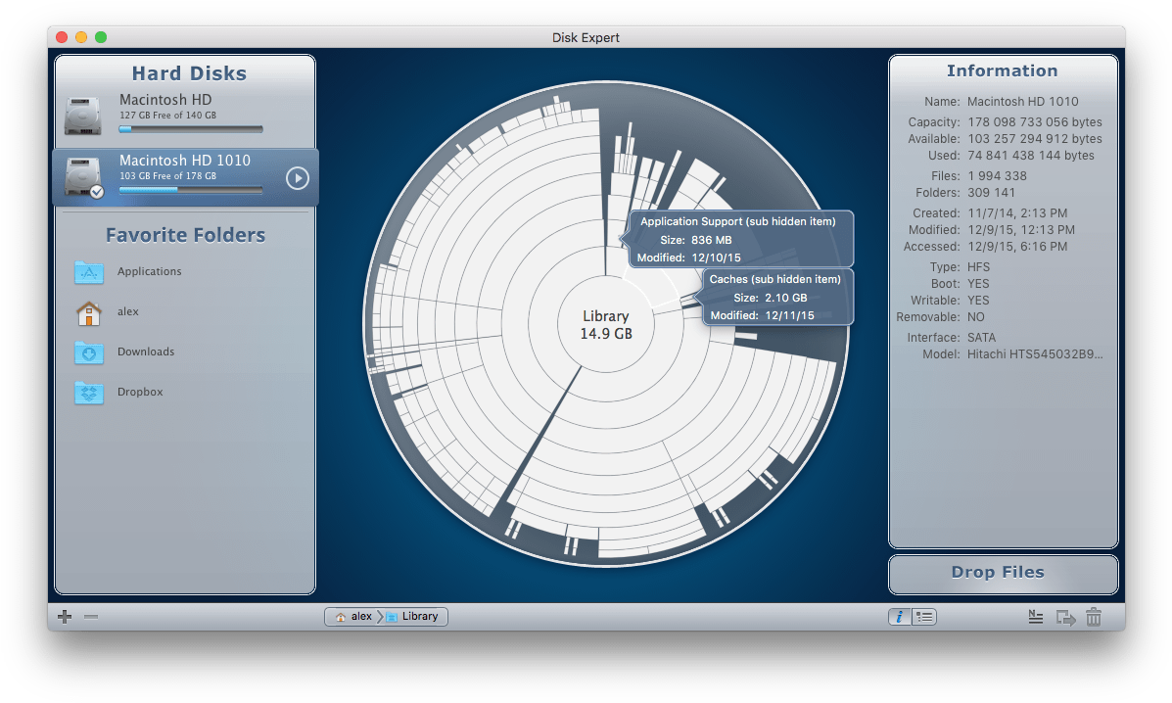This screenshot has height=703, width=1172.
Task: Toggle the Information panel view button
Action: tap(900, 616)
